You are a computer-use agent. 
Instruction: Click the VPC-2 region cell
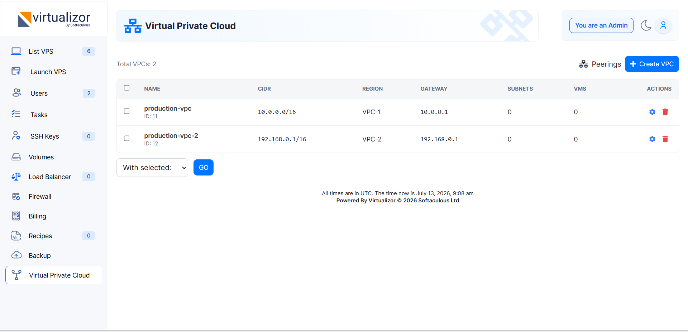click(x=372, y=139)
